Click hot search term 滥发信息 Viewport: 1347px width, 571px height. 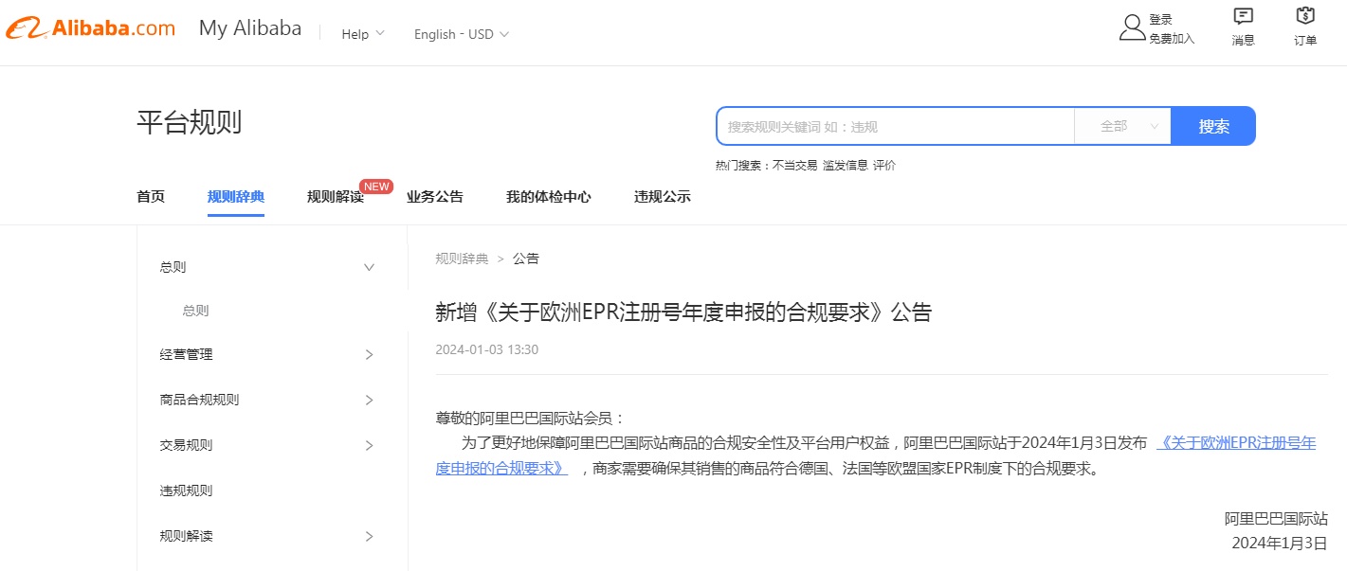click(846, 165)
